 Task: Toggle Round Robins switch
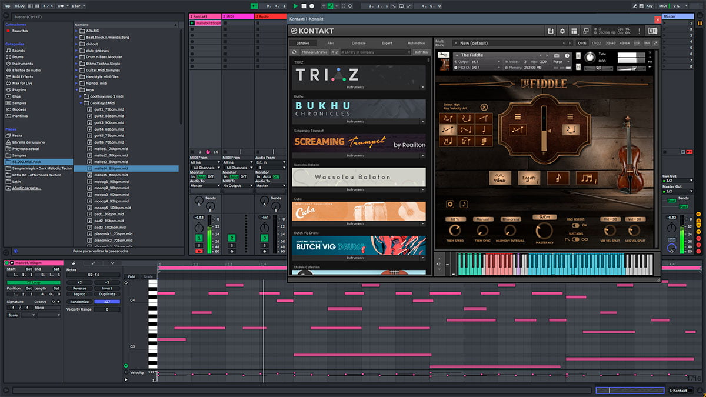point(577,225)
